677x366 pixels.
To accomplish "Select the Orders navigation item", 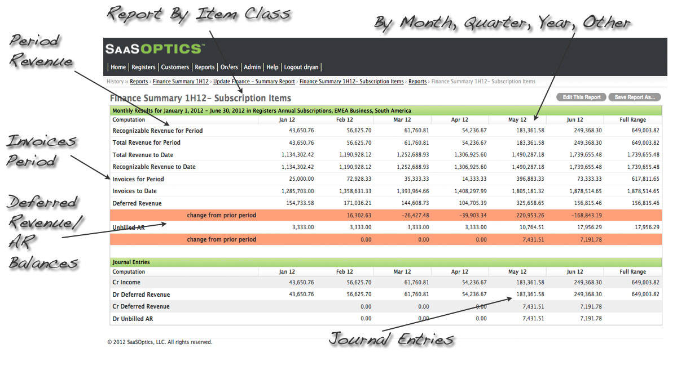I will coord(229,67).
